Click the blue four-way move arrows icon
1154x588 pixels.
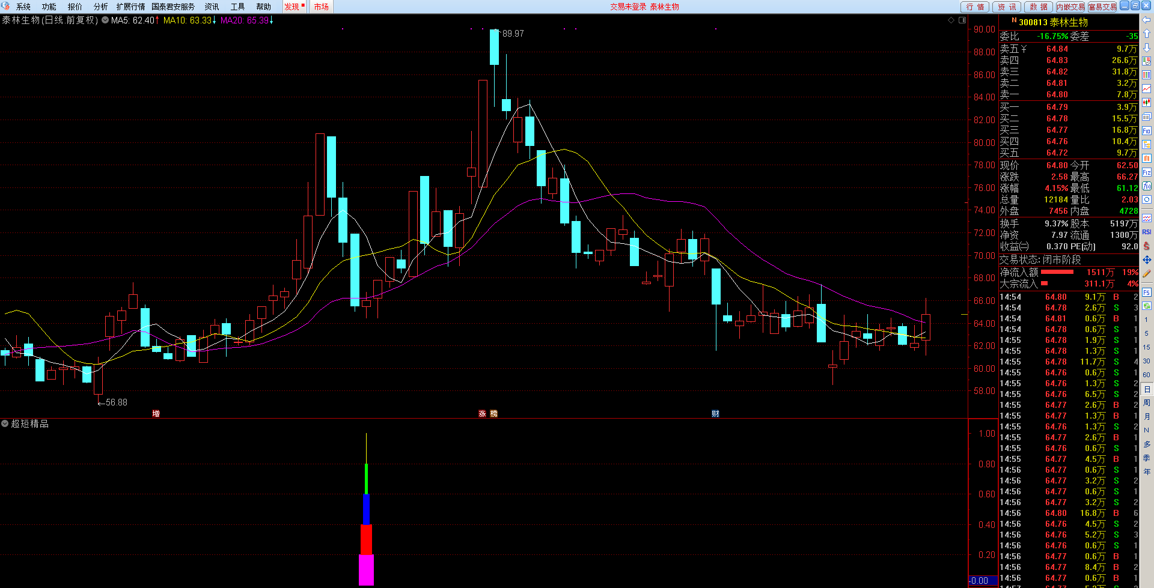coord(1146,259)
